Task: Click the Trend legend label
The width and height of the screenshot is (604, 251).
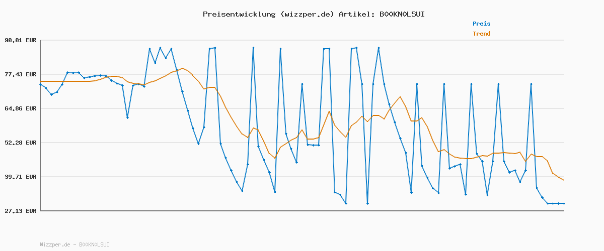Action: click(x=481, y=34)
